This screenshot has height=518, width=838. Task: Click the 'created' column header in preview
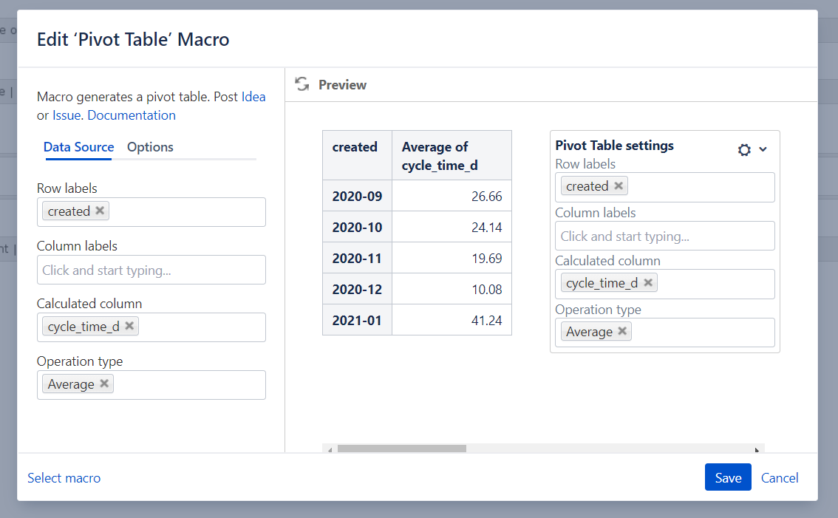click(357, 155)
